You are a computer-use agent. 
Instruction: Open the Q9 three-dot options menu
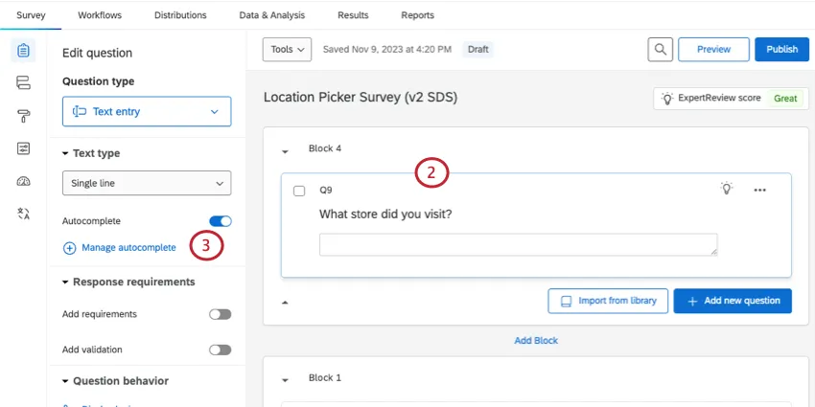(x=759, y=190)
